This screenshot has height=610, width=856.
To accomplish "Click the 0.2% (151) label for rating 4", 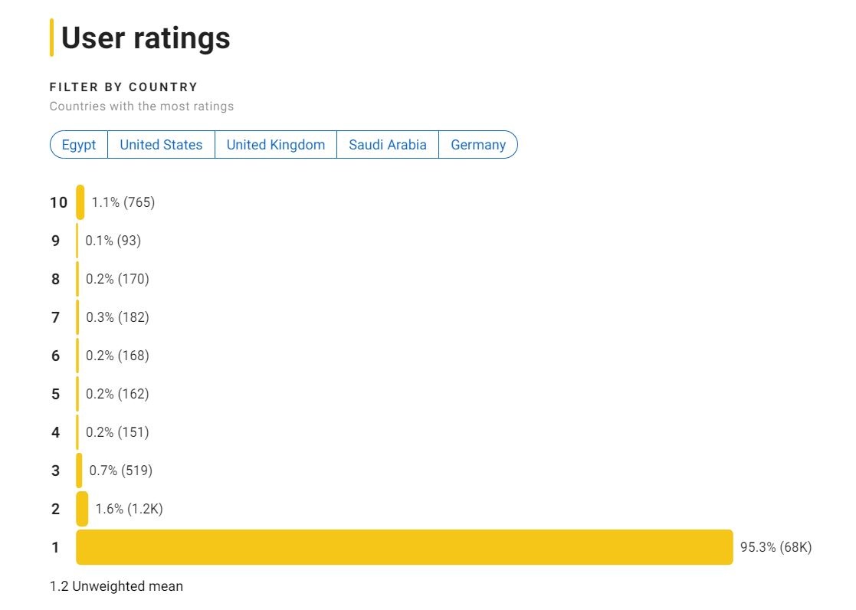I will coord(117,432).
